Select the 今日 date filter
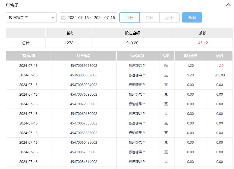The width and height of the screenshot is (234, 169). pyautogui.click(x=129, y=18)
